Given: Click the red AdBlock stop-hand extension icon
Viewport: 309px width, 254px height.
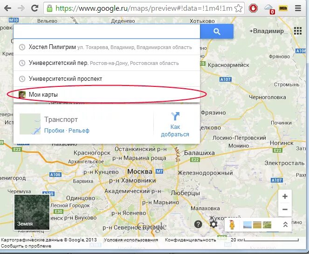Looking at the screenshot, I should 253,8.
